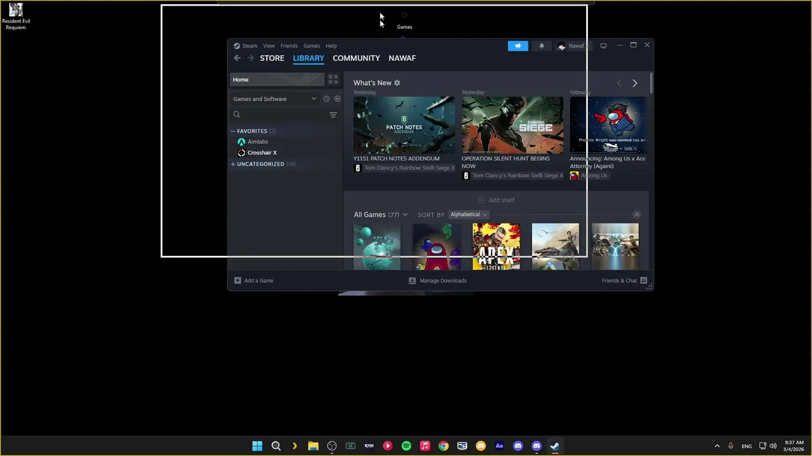Open the View menu

[269, 46]
